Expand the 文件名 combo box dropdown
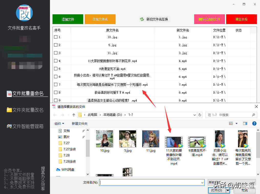The height and width of the screenshot is (194, 260). [202, 182]
